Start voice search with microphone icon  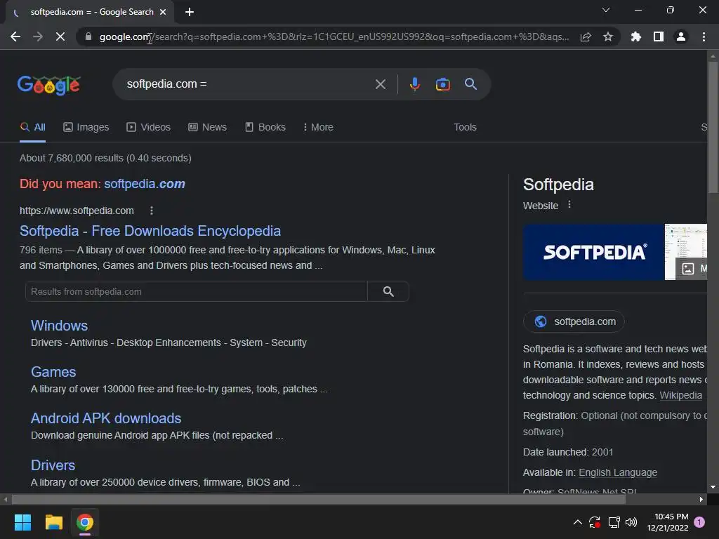click(x=414, y=84)
